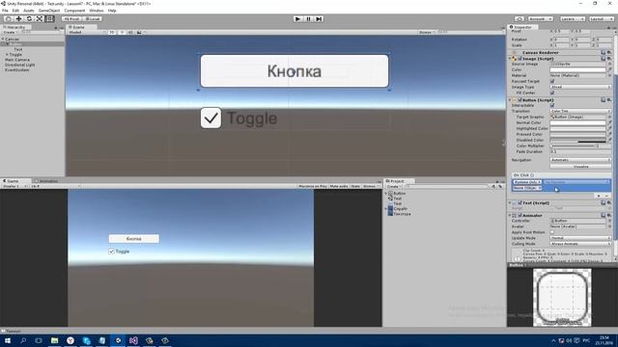The width and height of the screenshot is (618, 347).
Task: Disable Button (Script) component checkbox
Action: coord(520,100)
